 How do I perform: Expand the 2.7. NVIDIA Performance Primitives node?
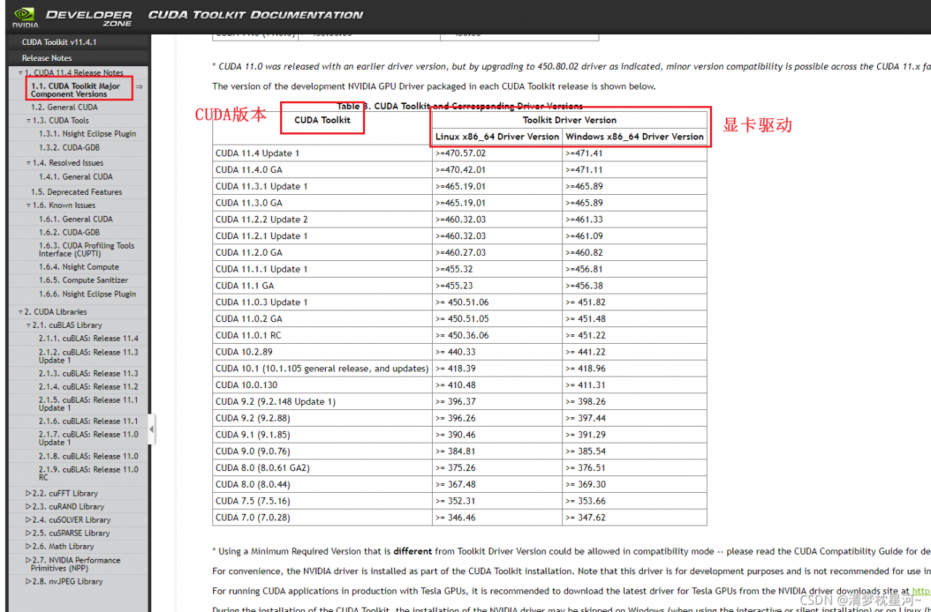(29, 560)
